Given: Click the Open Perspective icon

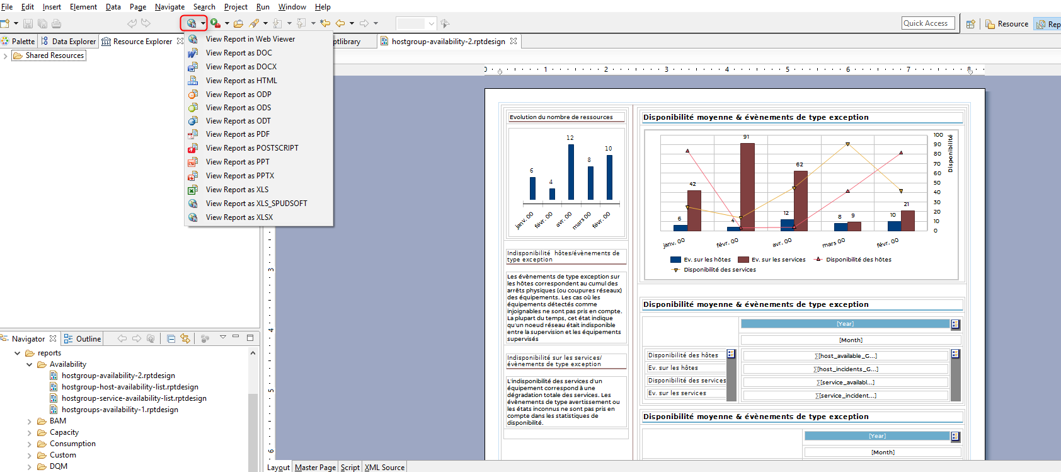Looking at the screenshot, I should (x=970, y=24).
